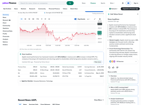Viewport: 141px width, 105px height.
Task: Click the green current price label on chart
Action: tap(100, 32)
